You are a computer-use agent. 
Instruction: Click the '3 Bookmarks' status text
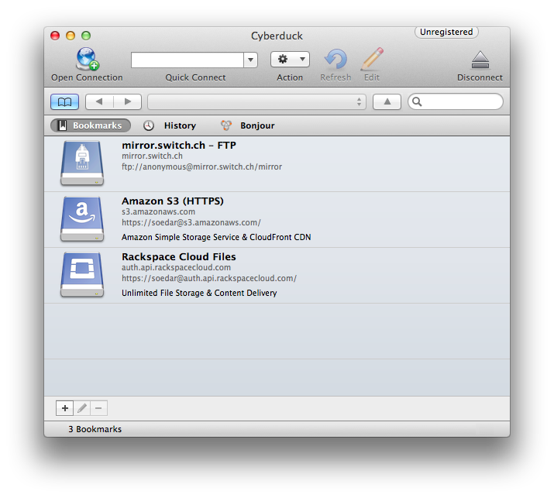95,429
